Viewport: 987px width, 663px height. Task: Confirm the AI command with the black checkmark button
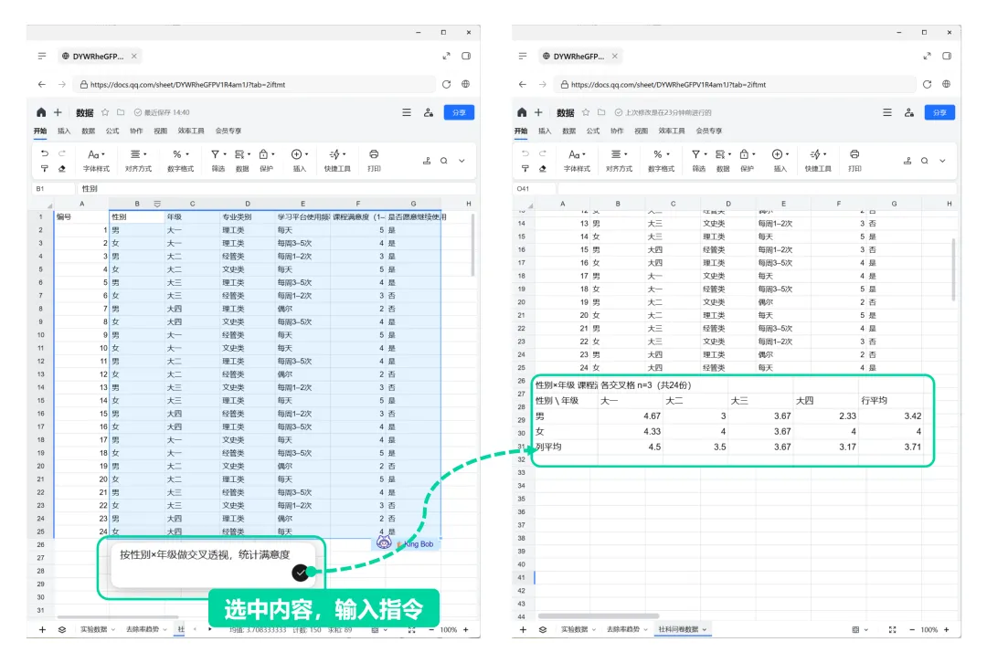[301, 573]
